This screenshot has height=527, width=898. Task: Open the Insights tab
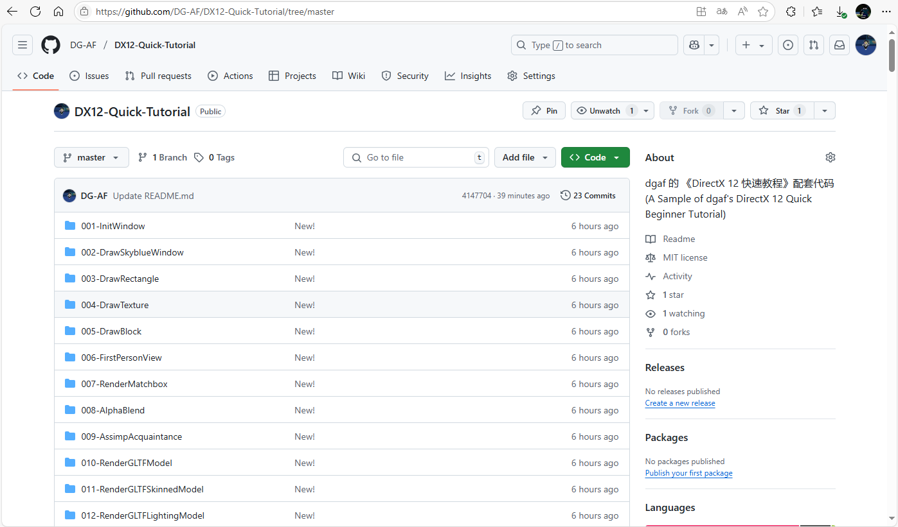pos(468,76)
